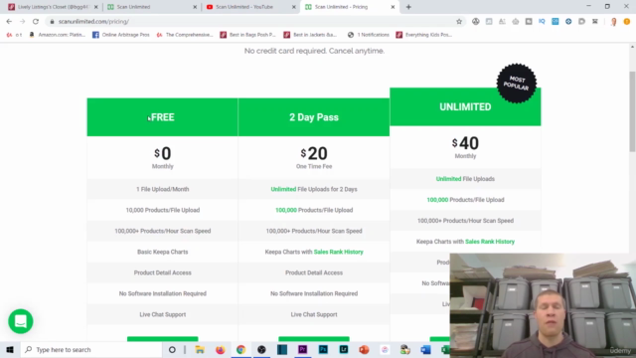The image size is (636, 358).
Task: Open a new browser tab
Action: click(x=408, y=7)
